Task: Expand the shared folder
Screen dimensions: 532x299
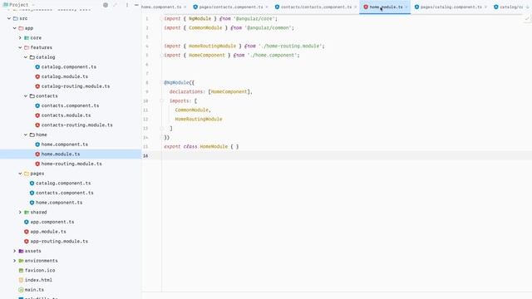Action: coord(20,213)
